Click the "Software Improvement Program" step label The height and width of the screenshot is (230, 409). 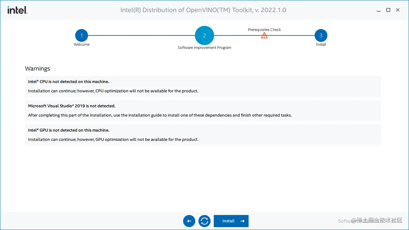point(204,48)
